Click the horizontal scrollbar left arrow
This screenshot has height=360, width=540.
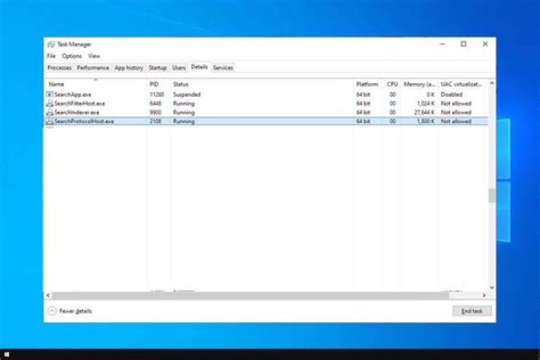48,295
